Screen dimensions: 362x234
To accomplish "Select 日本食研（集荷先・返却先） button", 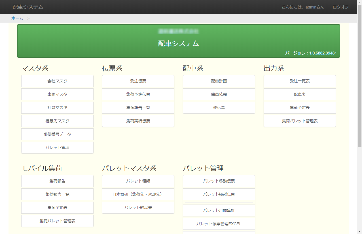I will (138, 194).
